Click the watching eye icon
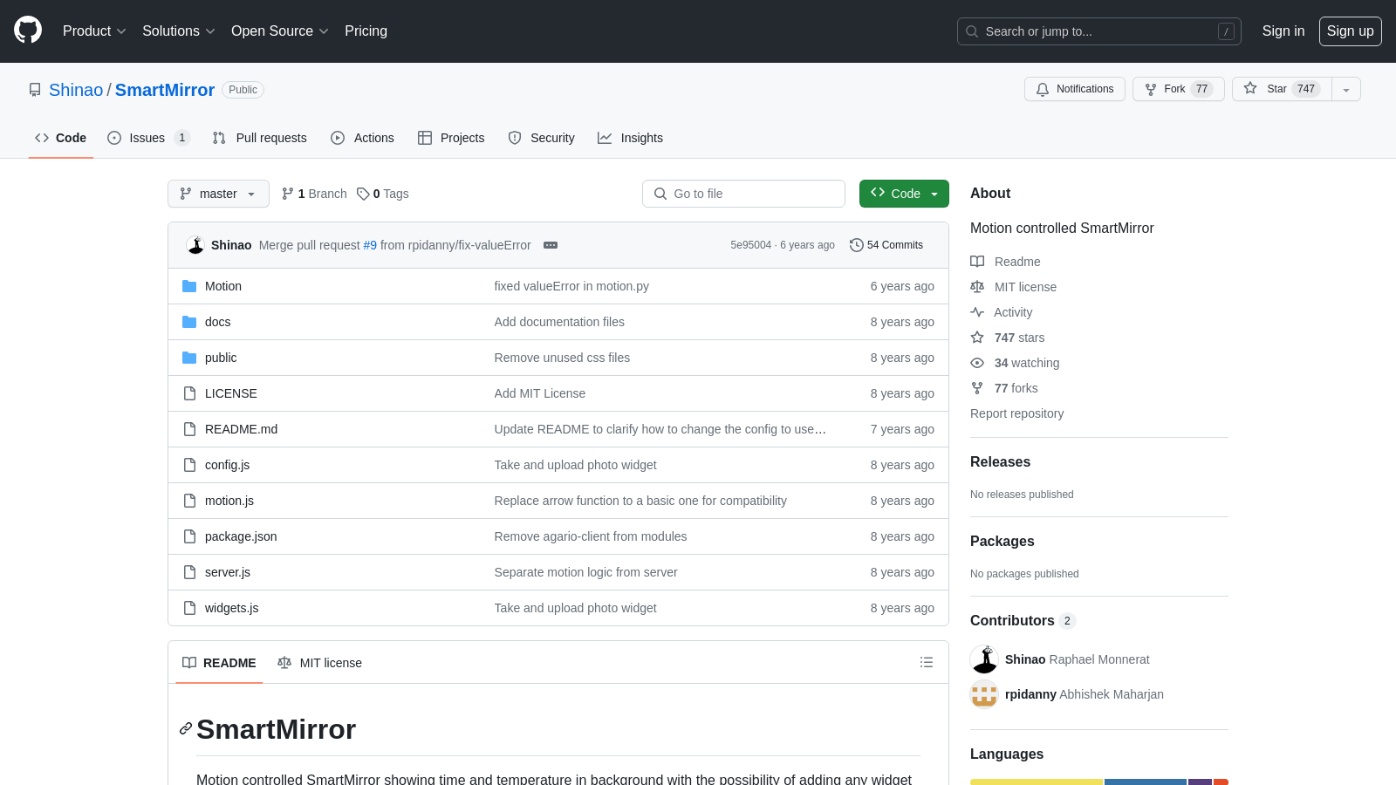 pyautogui.click(x=977, y=363)
